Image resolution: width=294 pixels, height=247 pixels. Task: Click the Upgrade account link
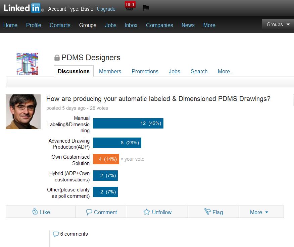click(x=106, y=9)
